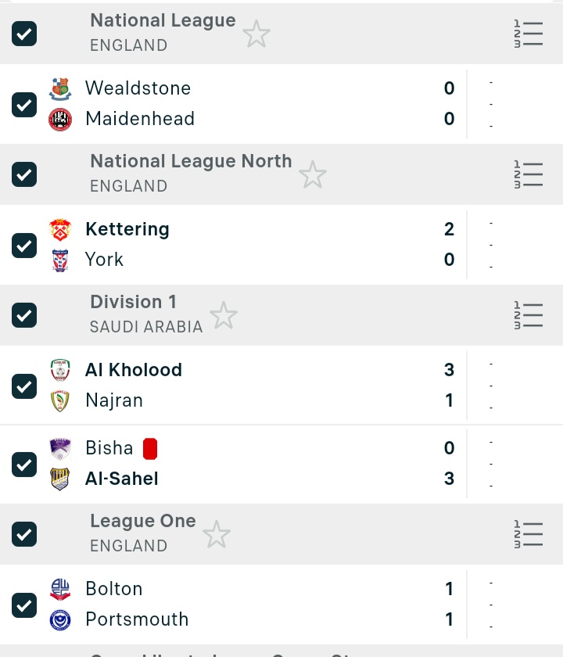
Task: Open National League standings table icon
Action: pyautogui.click(x=528, y=34)
